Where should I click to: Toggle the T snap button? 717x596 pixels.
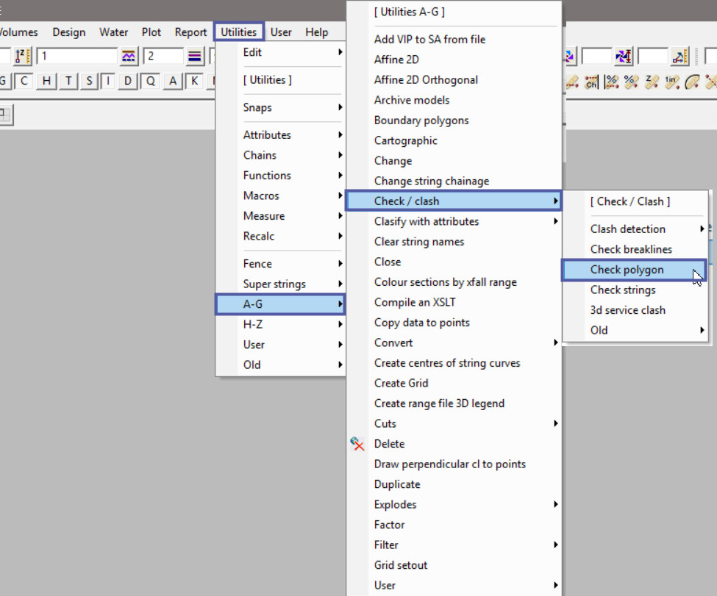68,82
